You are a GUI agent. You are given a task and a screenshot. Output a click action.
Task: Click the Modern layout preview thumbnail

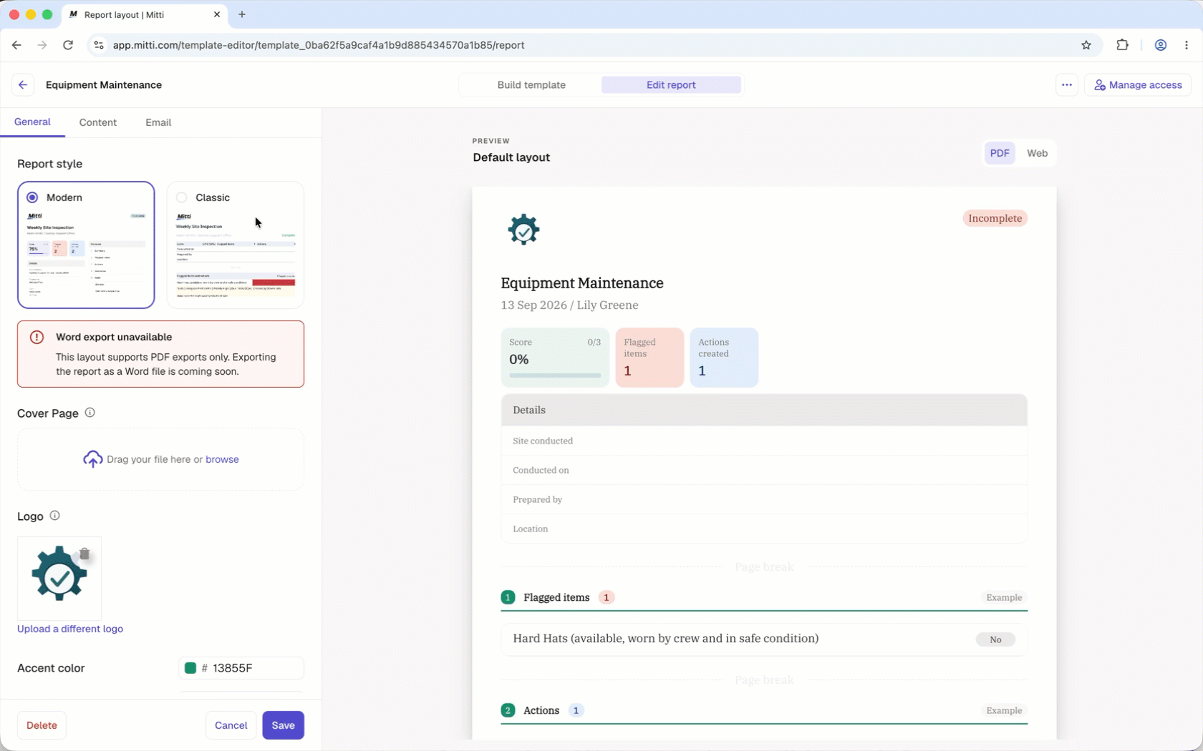coord(86,254)
